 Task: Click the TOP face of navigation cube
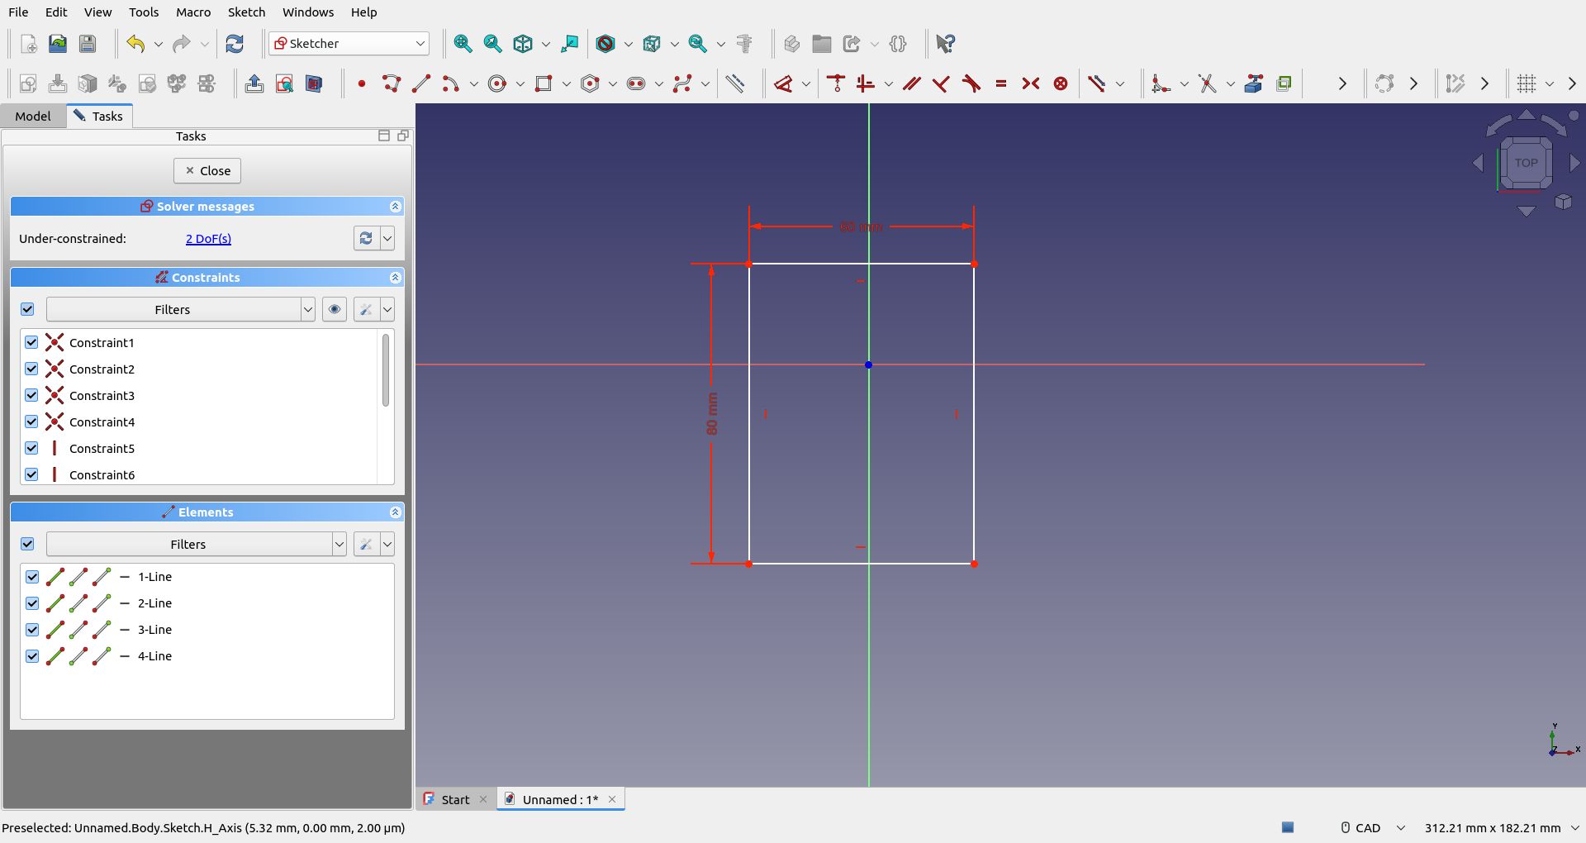point(1526,163)
